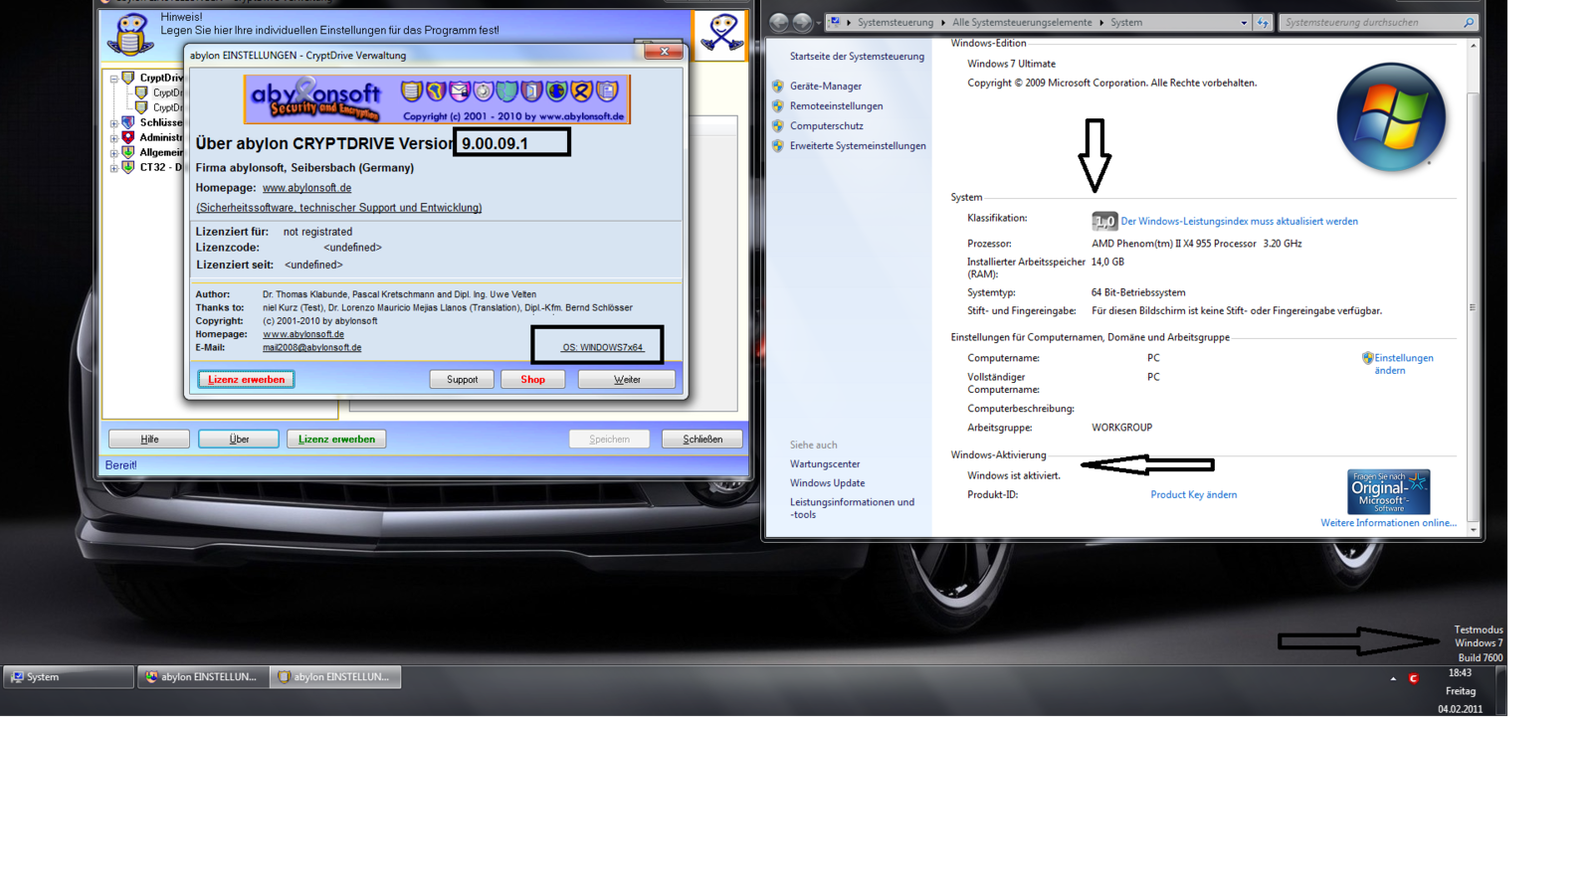Screen dimensions: 1592x895
Task: Open Leistungsinformationen und -tools
Action: 852,508
